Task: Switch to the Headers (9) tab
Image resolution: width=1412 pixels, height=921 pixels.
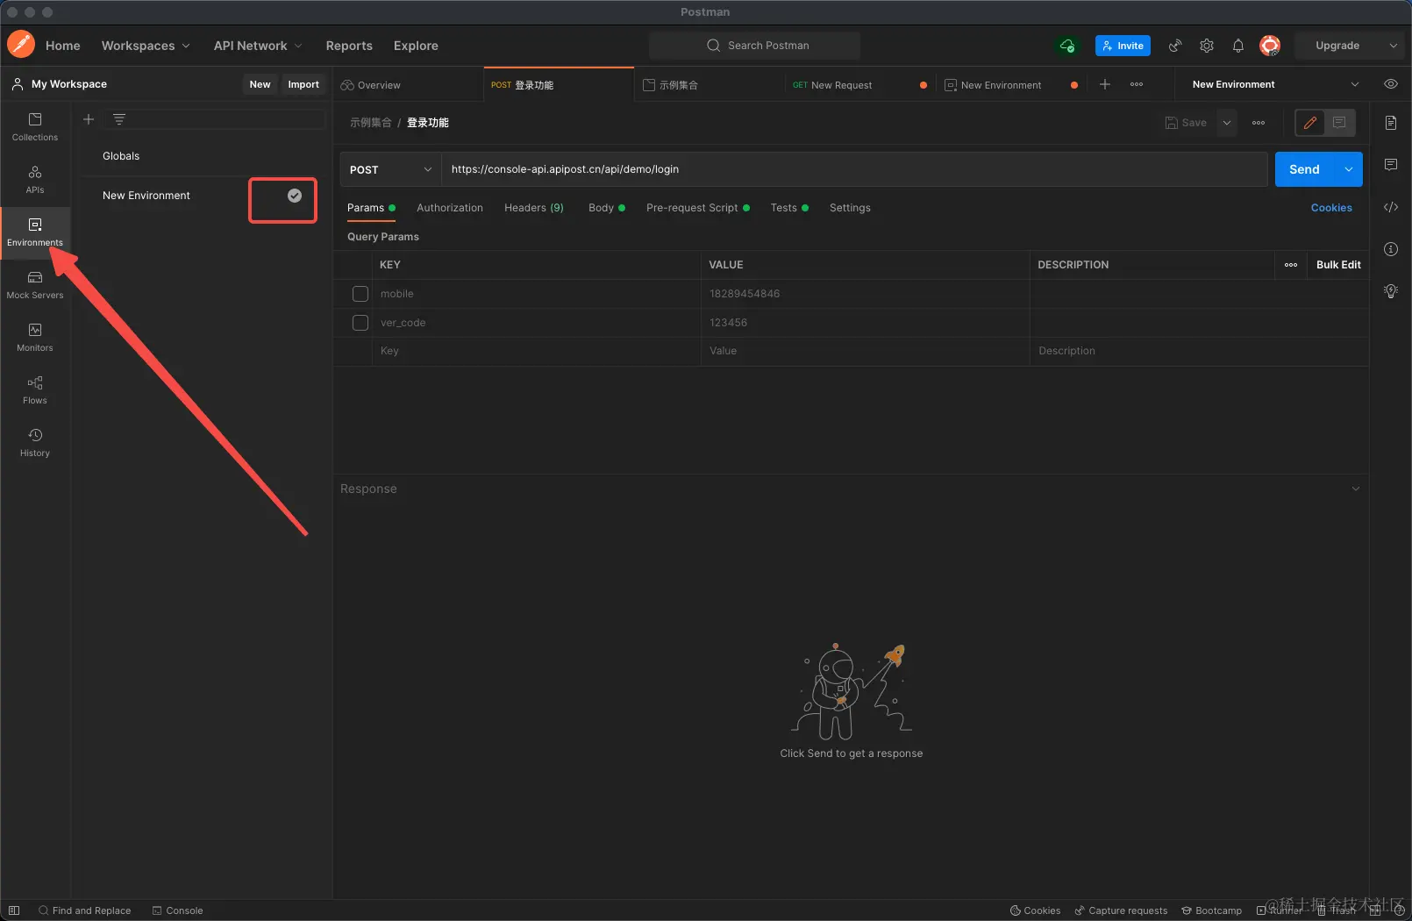Action: pos(534,208)
